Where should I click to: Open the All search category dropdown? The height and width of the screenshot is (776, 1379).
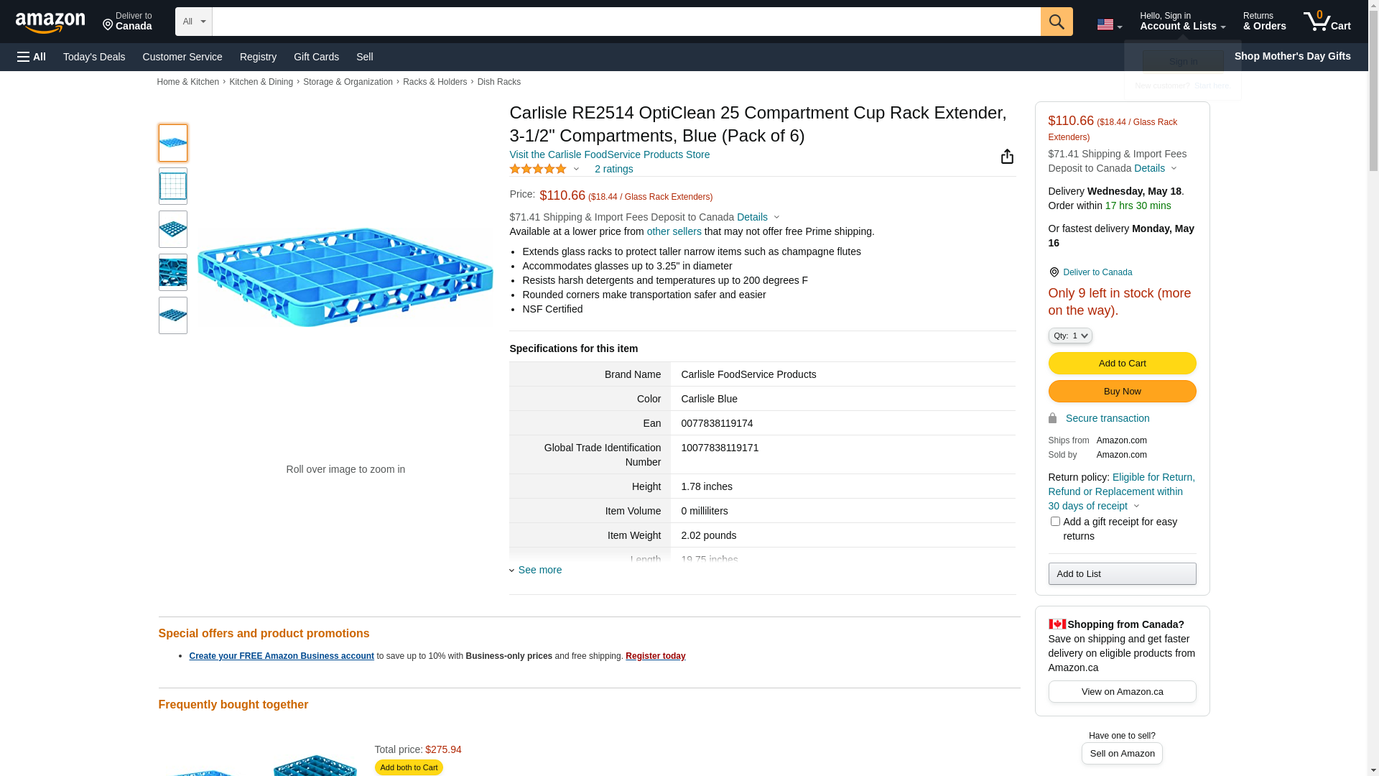pyautogui.click(x=194, y=22)
